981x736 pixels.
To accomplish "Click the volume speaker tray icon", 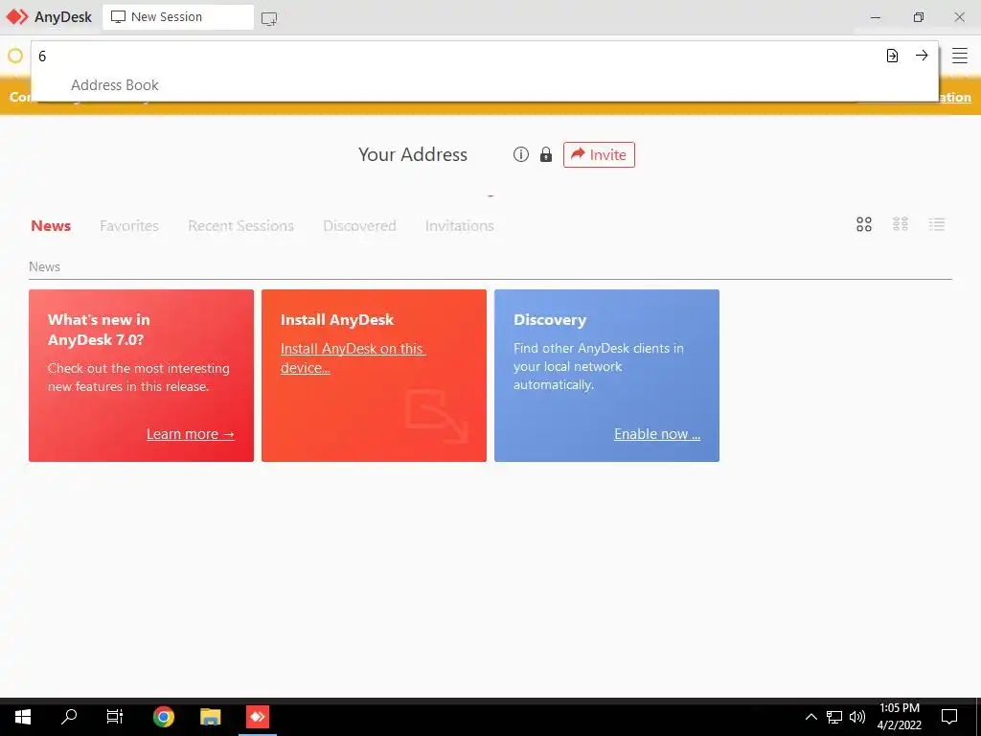I will point(857,717).
